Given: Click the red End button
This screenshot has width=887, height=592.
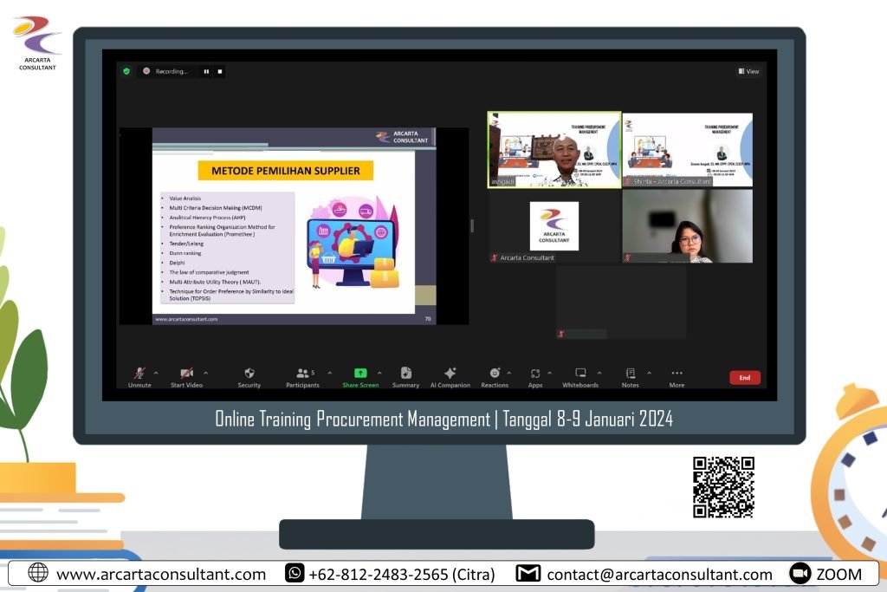Looking at the screenshot, I should coord(745,378).
